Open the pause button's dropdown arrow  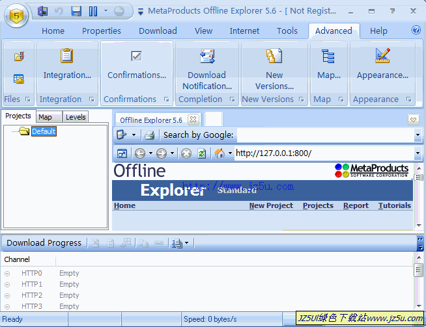pyautogui.click(x=106, y=11)
